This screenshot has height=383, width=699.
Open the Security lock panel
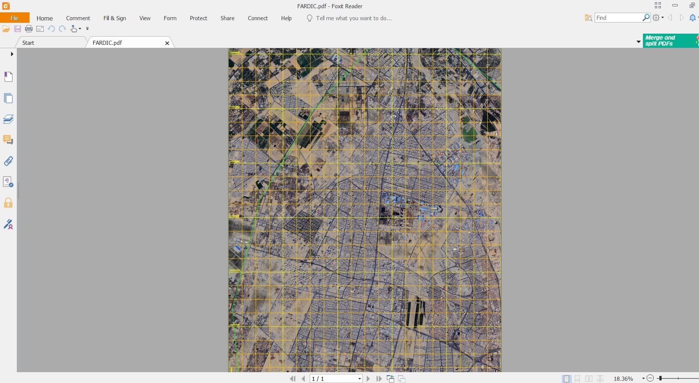pyautogui.click(x=8, y=203)
